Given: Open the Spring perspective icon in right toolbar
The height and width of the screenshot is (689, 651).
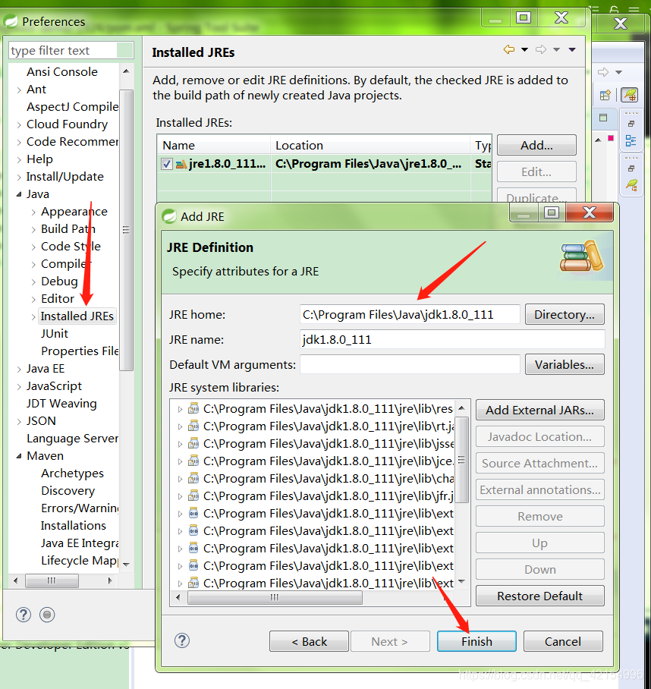Looking at the screenshot, I should coord(629,95).
